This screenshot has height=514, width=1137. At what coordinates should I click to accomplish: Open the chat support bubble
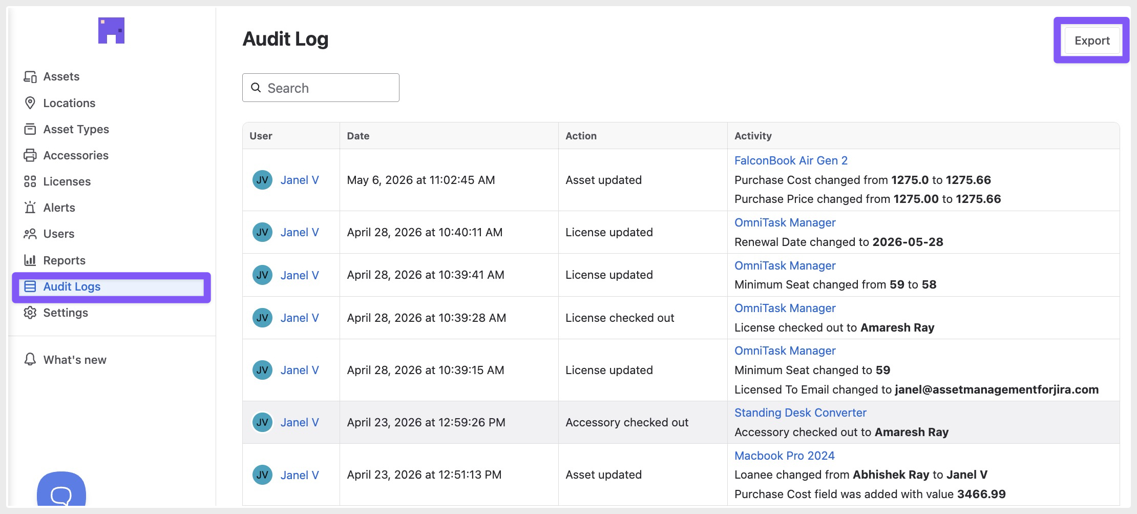(61, 491)
